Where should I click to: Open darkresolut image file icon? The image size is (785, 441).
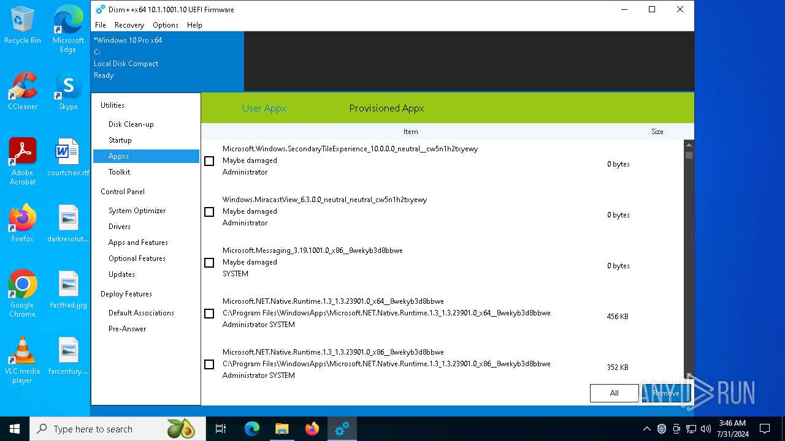pyautogui.click(x=68, y=224)
